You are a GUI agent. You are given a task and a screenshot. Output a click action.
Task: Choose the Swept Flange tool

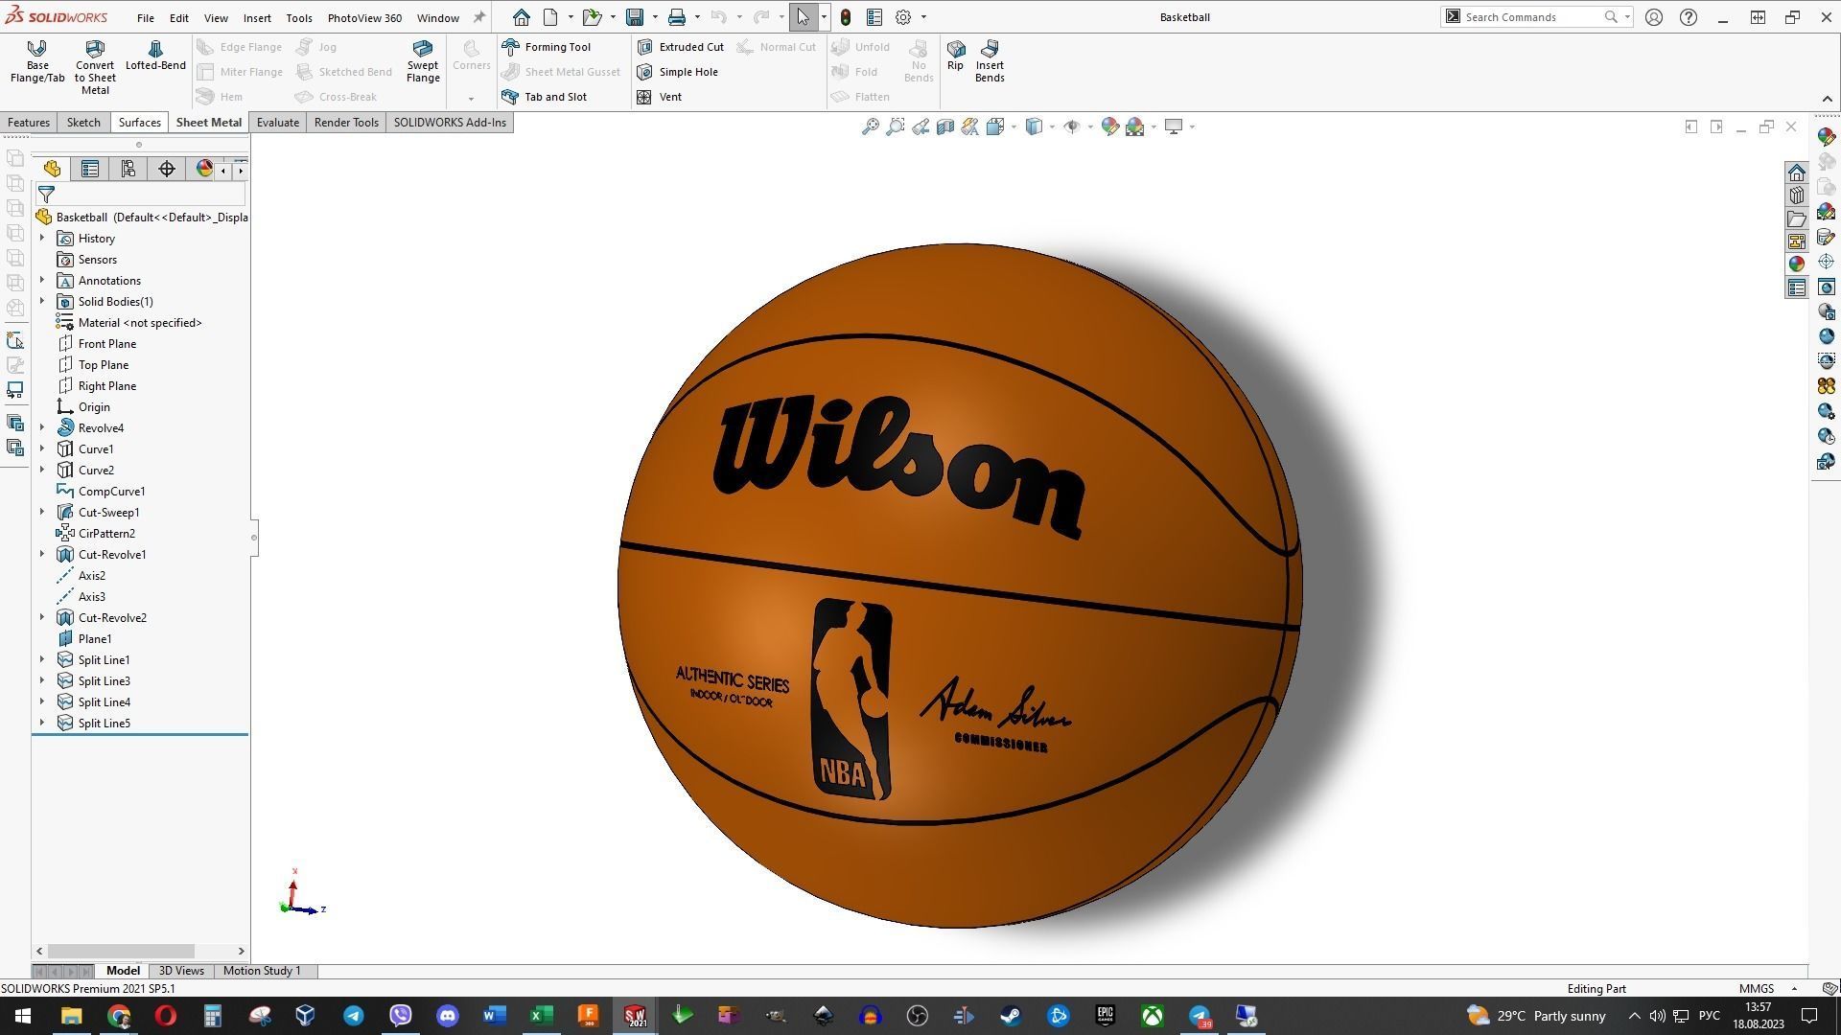tap(423, 61)
